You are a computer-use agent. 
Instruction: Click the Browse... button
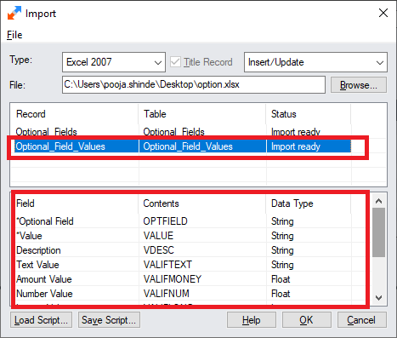359,85
